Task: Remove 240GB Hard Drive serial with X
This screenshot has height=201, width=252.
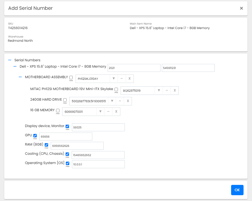Action: (128, 101)
